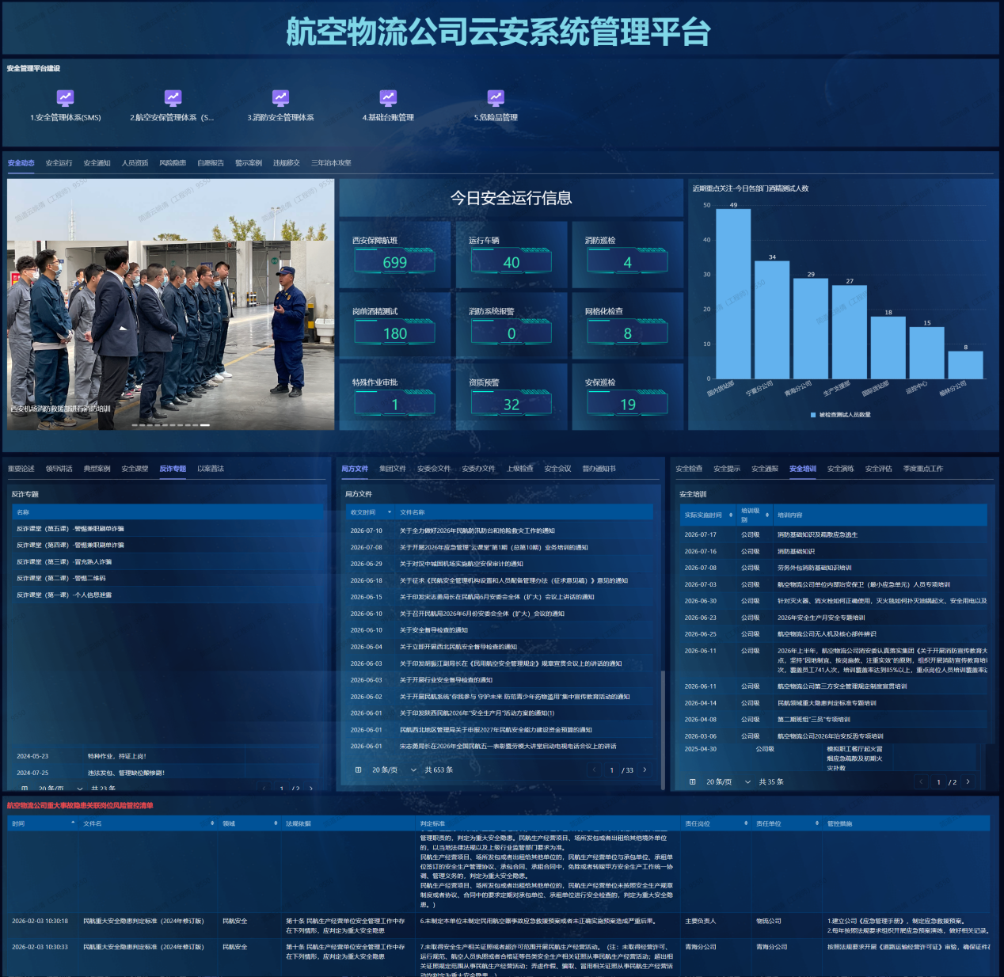The height and width of the screenshot is (977, 1004).
Task: Open the 5.危险品管理 module icon
Action: 496,97
